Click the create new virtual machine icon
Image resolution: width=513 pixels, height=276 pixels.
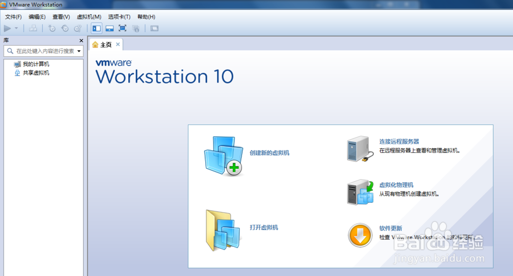(x=224, y=156)
